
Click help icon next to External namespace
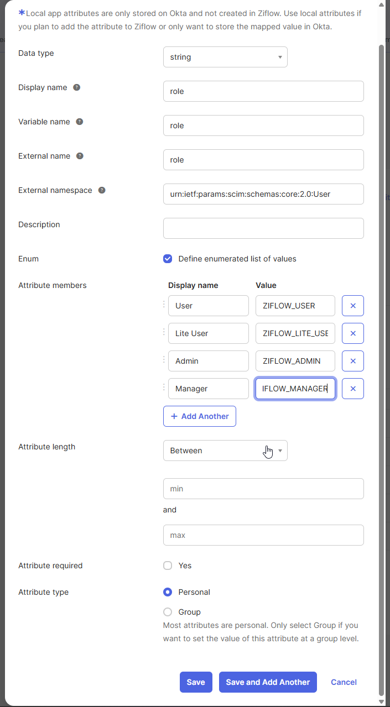coord(102,190)
